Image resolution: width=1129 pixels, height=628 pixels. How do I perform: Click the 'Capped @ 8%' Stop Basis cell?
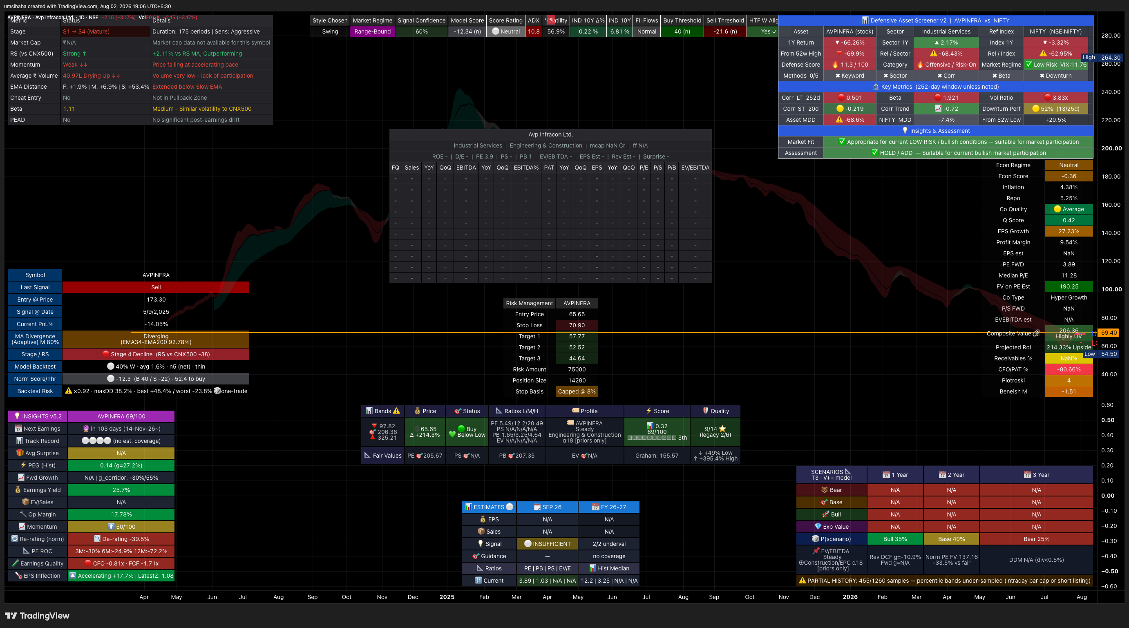coord(577,391)
